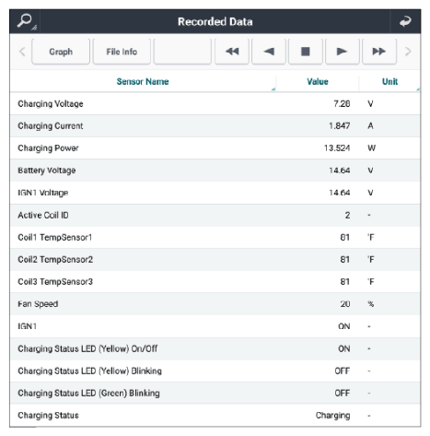
Task: Open File Info
Action: [x=122, y=52]
